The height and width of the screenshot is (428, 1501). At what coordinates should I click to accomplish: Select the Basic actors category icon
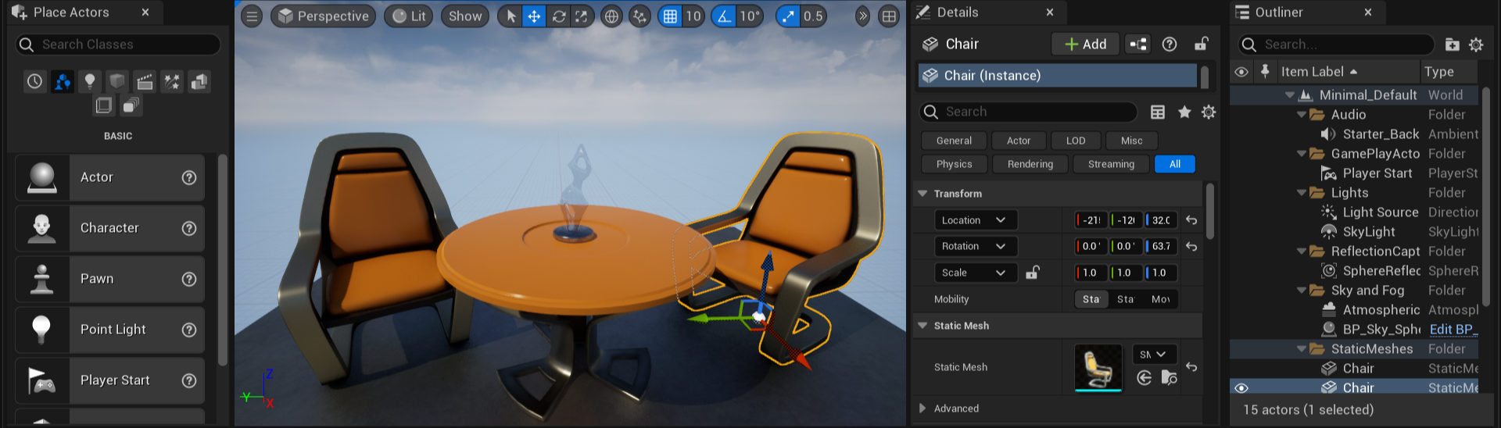click(63, 81)
